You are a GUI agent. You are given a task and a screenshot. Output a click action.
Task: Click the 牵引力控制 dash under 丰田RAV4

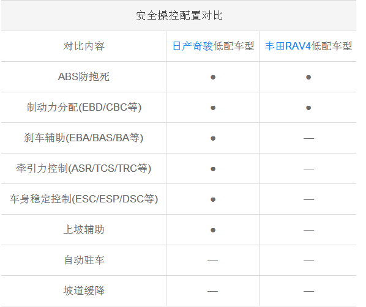308,169
